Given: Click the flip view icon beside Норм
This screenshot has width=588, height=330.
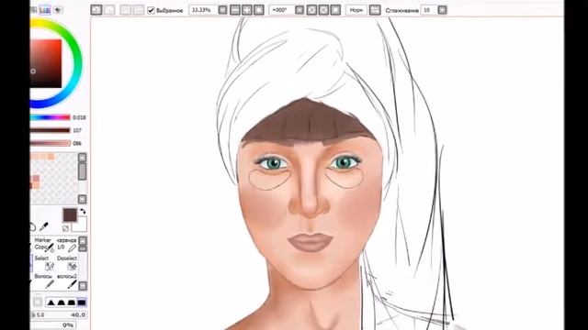Looking at the screenshot, I should (375, 10).
